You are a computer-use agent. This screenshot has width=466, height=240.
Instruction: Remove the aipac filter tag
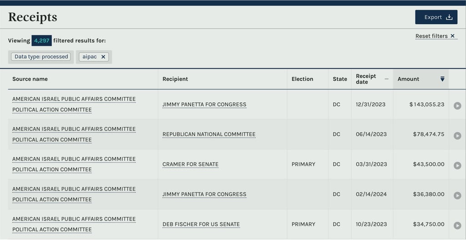[x=103, y=57]
